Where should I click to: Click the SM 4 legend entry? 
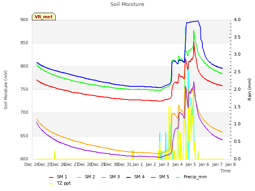click(x=135, y=177)
